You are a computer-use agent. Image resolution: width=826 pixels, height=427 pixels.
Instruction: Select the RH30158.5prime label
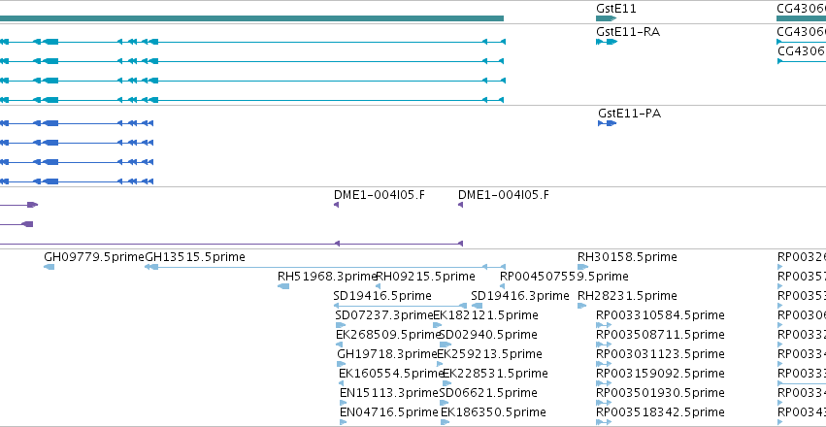[627, 257]
